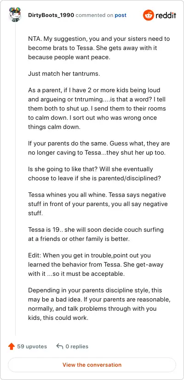Click the paragraph starting 'NTA. My suggestion'
Viewport: 184px width, 380px height.
coord(99,48)
